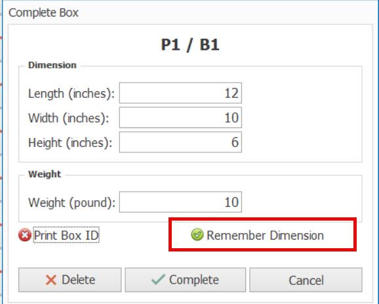
Task: Click the green checkmark icon on Complete button
Action: (x=158, y=279)
